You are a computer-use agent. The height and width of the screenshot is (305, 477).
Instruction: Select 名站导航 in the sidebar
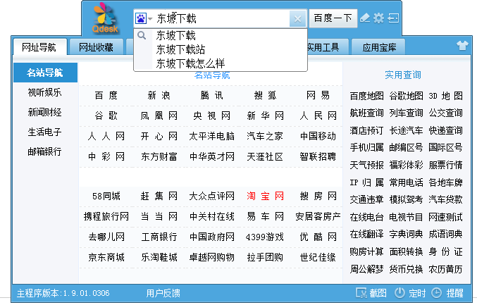45,73
